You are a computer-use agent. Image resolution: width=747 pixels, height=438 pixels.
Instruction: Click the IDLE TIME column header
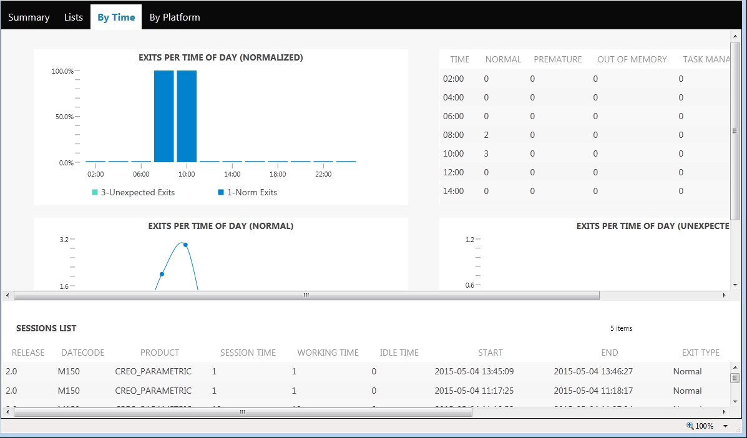[x=399, y=353]
